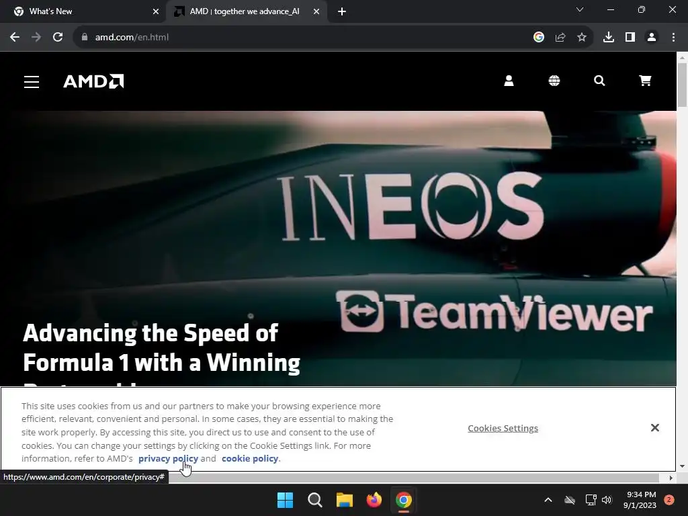Open AMD site search magnifier
688x516 pixels.
click(599, 81)
